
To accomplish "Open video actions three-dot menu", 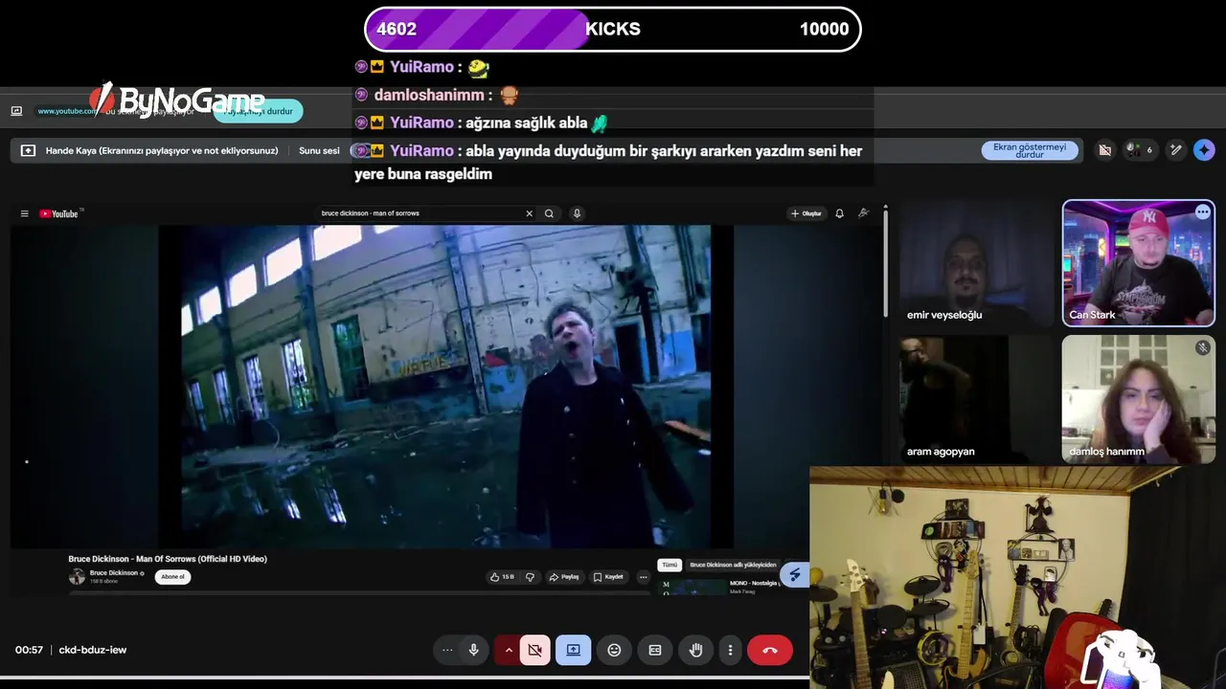I will tap(643, 577).
